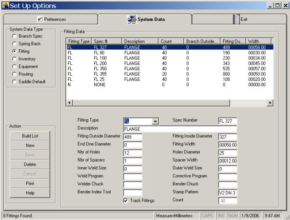Click the horizontal scrollbar thumb of the fitting list
Viewport: 290px width, 220px height.
151,103
